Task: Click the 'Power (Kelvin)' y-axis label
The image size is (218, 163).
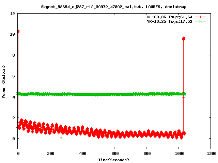Action: pyautogui.click(x=3, y=82)
